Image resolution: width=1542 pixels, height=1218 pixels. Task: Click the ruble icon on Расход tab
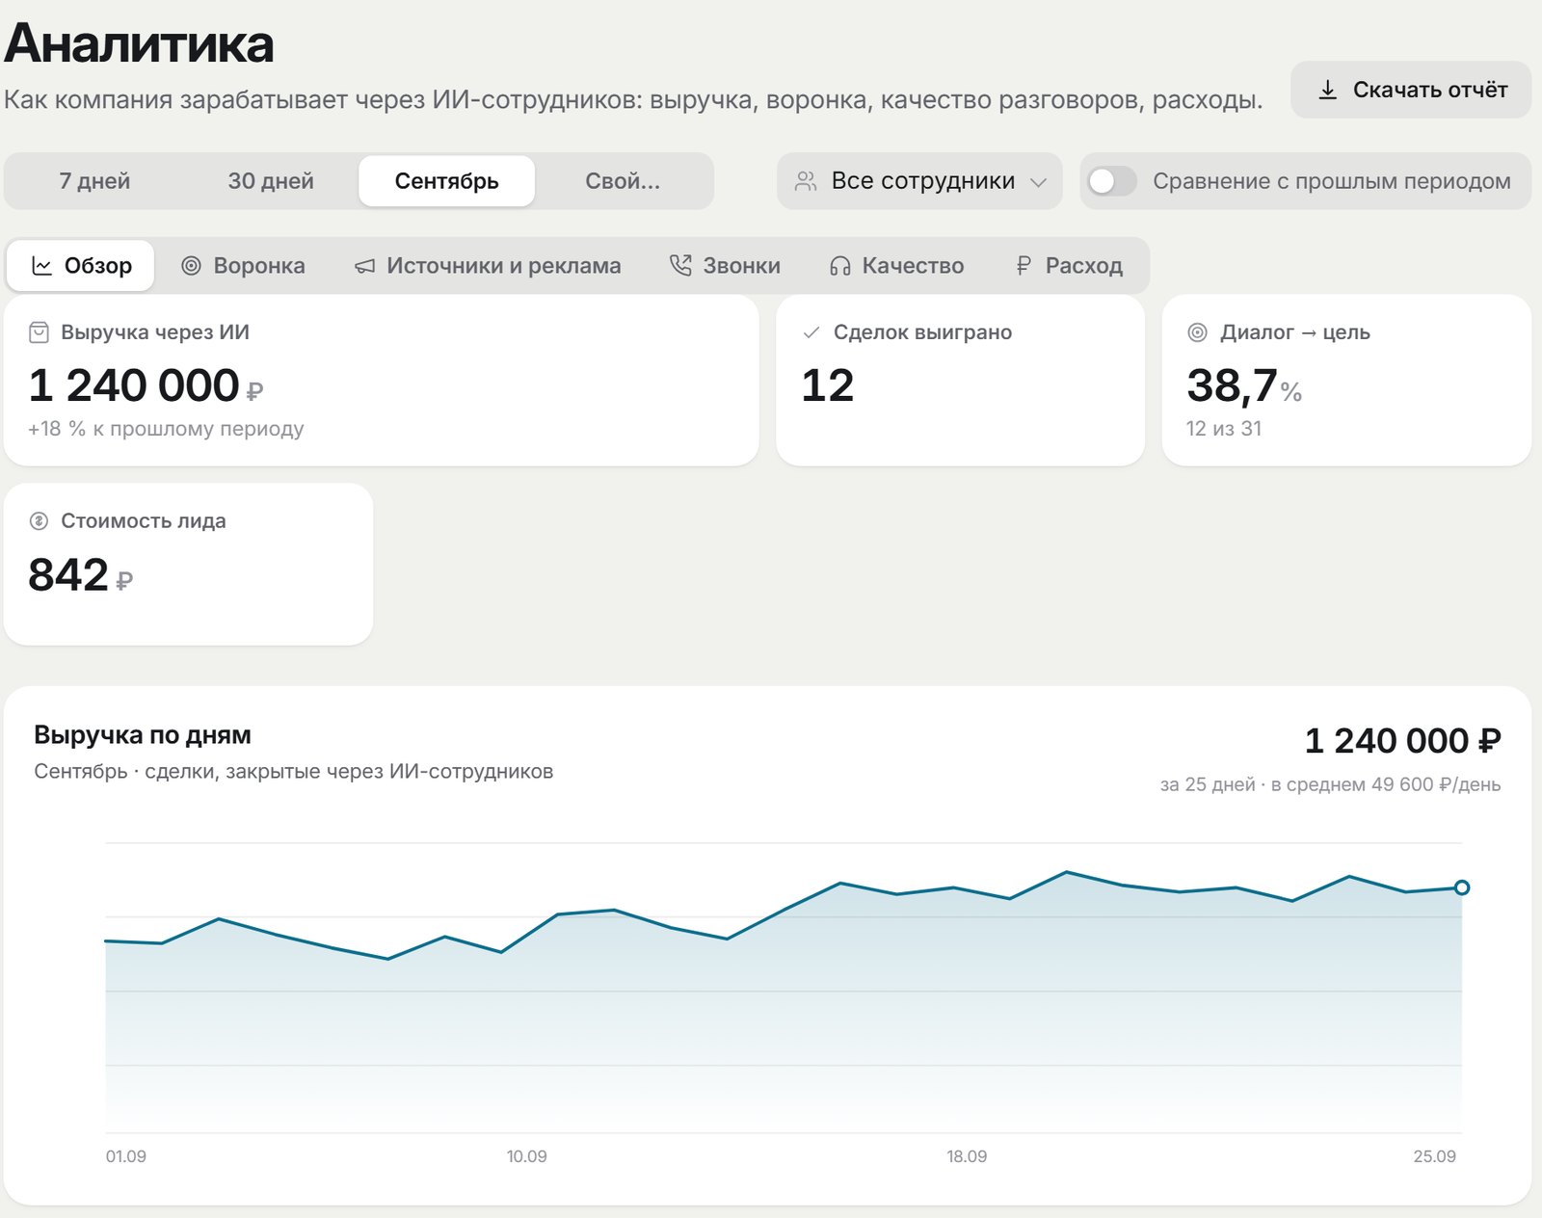pyautogui.click(x=1024, y=266)
